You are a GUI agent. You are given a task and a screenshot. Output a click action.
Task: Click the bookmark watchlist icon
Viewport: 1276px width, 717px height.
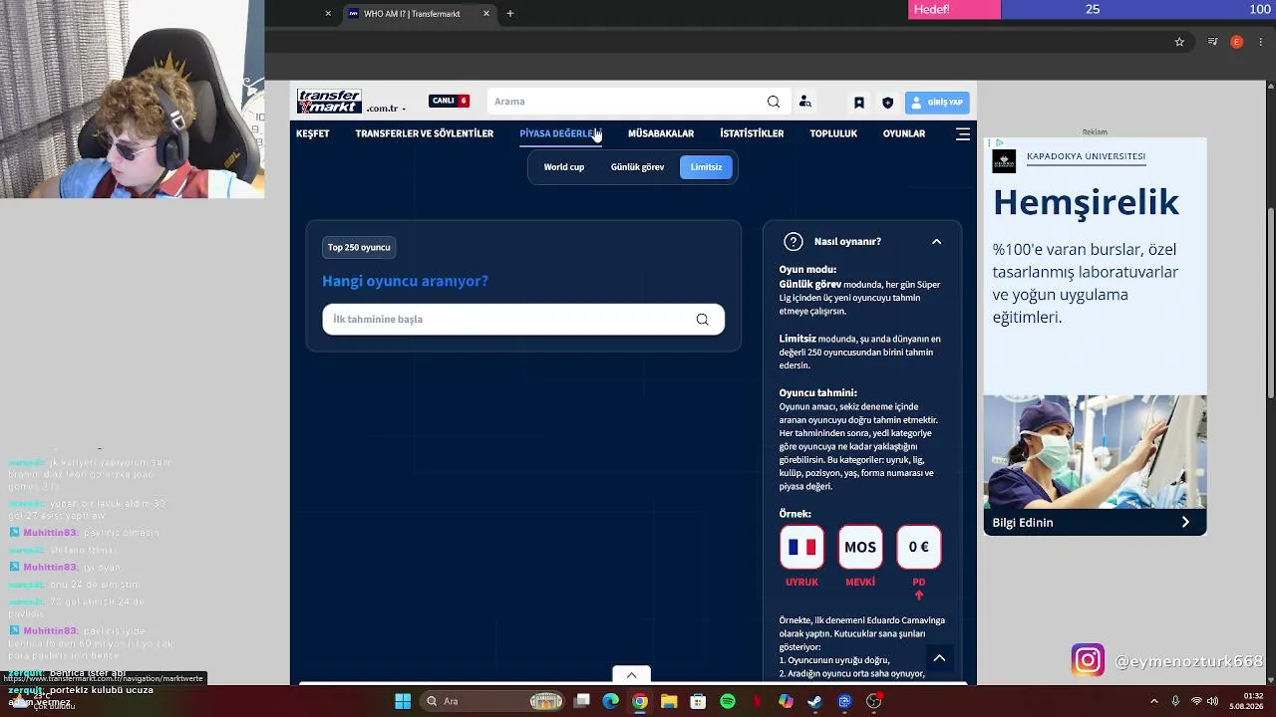[858, 102]
